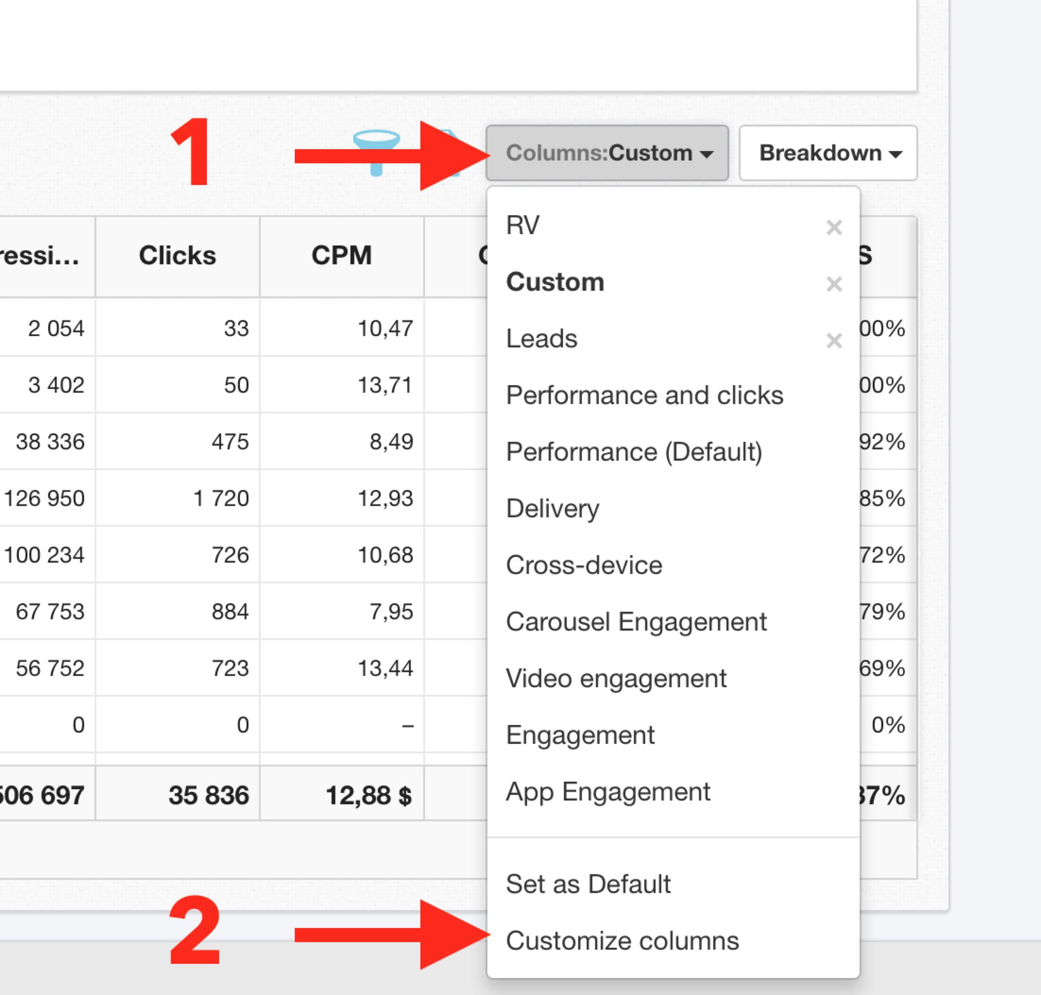The height and width of the screenshot is (995, 1041).
Task: Remove the Leads preset with X
Action: (834, 340)
